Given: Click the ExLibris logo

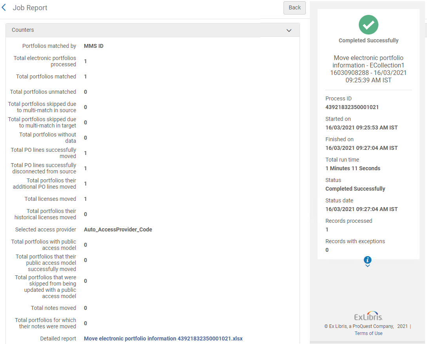Looking at the screenshot, I should click(369, 316).
